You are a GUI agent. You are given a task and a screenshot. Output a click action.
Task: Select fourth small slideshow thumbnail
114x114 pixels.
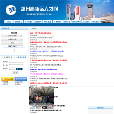click(x=51, y=107)
